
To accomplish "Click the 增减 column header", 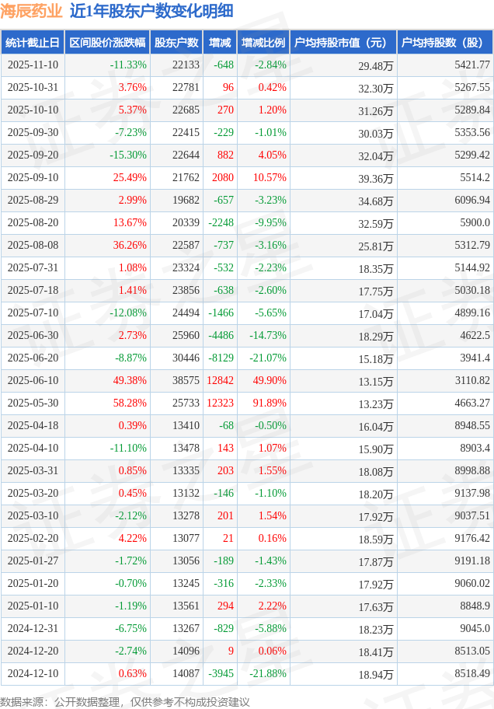I will (x=221, y=43).
